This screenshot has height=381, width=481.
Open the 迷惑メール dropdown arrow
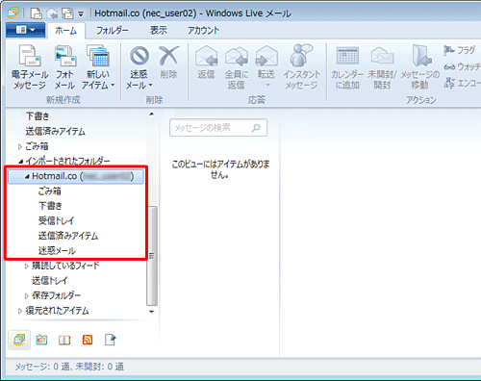pyautogui.click(x=150, y=86)
